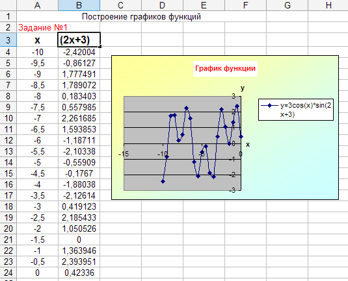The height and width of the screenshot is (281, 348).
Task: Click cell with value 2,261685
Action: (79, 118)
